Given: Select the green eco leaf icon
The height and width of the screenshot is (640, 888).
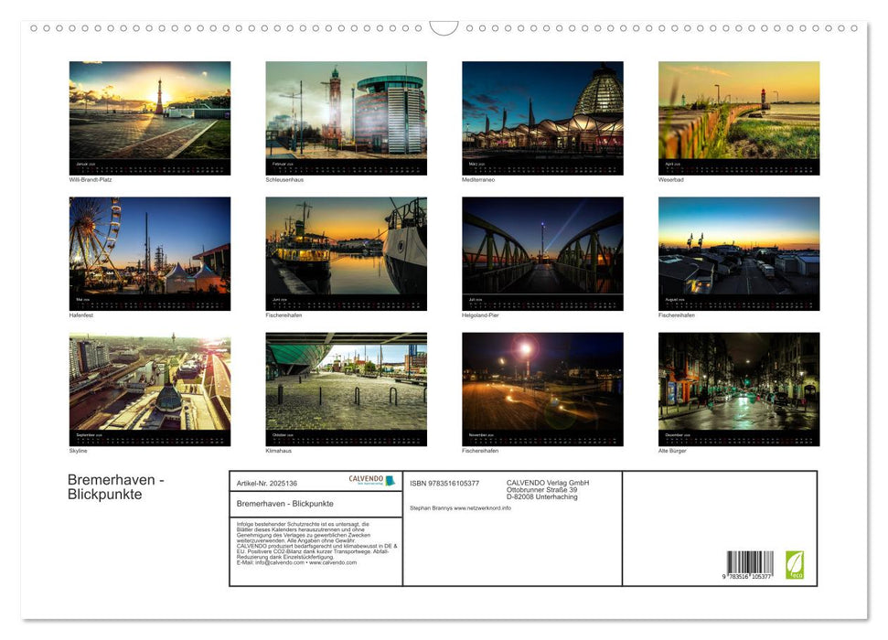Looking at the screenshot, I should (x=795, y=566).
